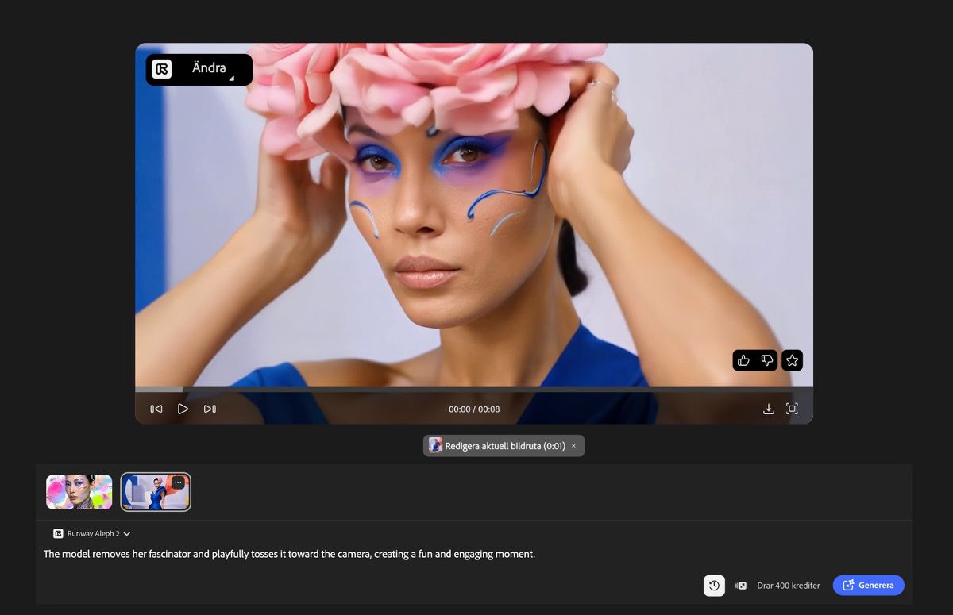953x615 pixels.
Task: Click the Redigera aktuell bildruta (0:01) chip
Action: point(504,446)
